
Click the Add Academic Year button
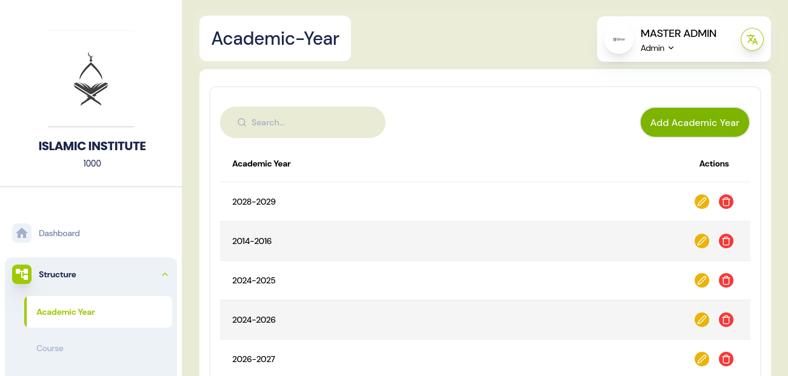(x=695, y=122)
